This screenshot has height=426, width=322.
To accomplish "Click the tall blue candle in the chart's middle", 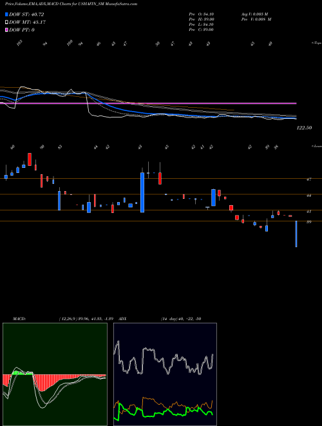I will tap(142, 192).
